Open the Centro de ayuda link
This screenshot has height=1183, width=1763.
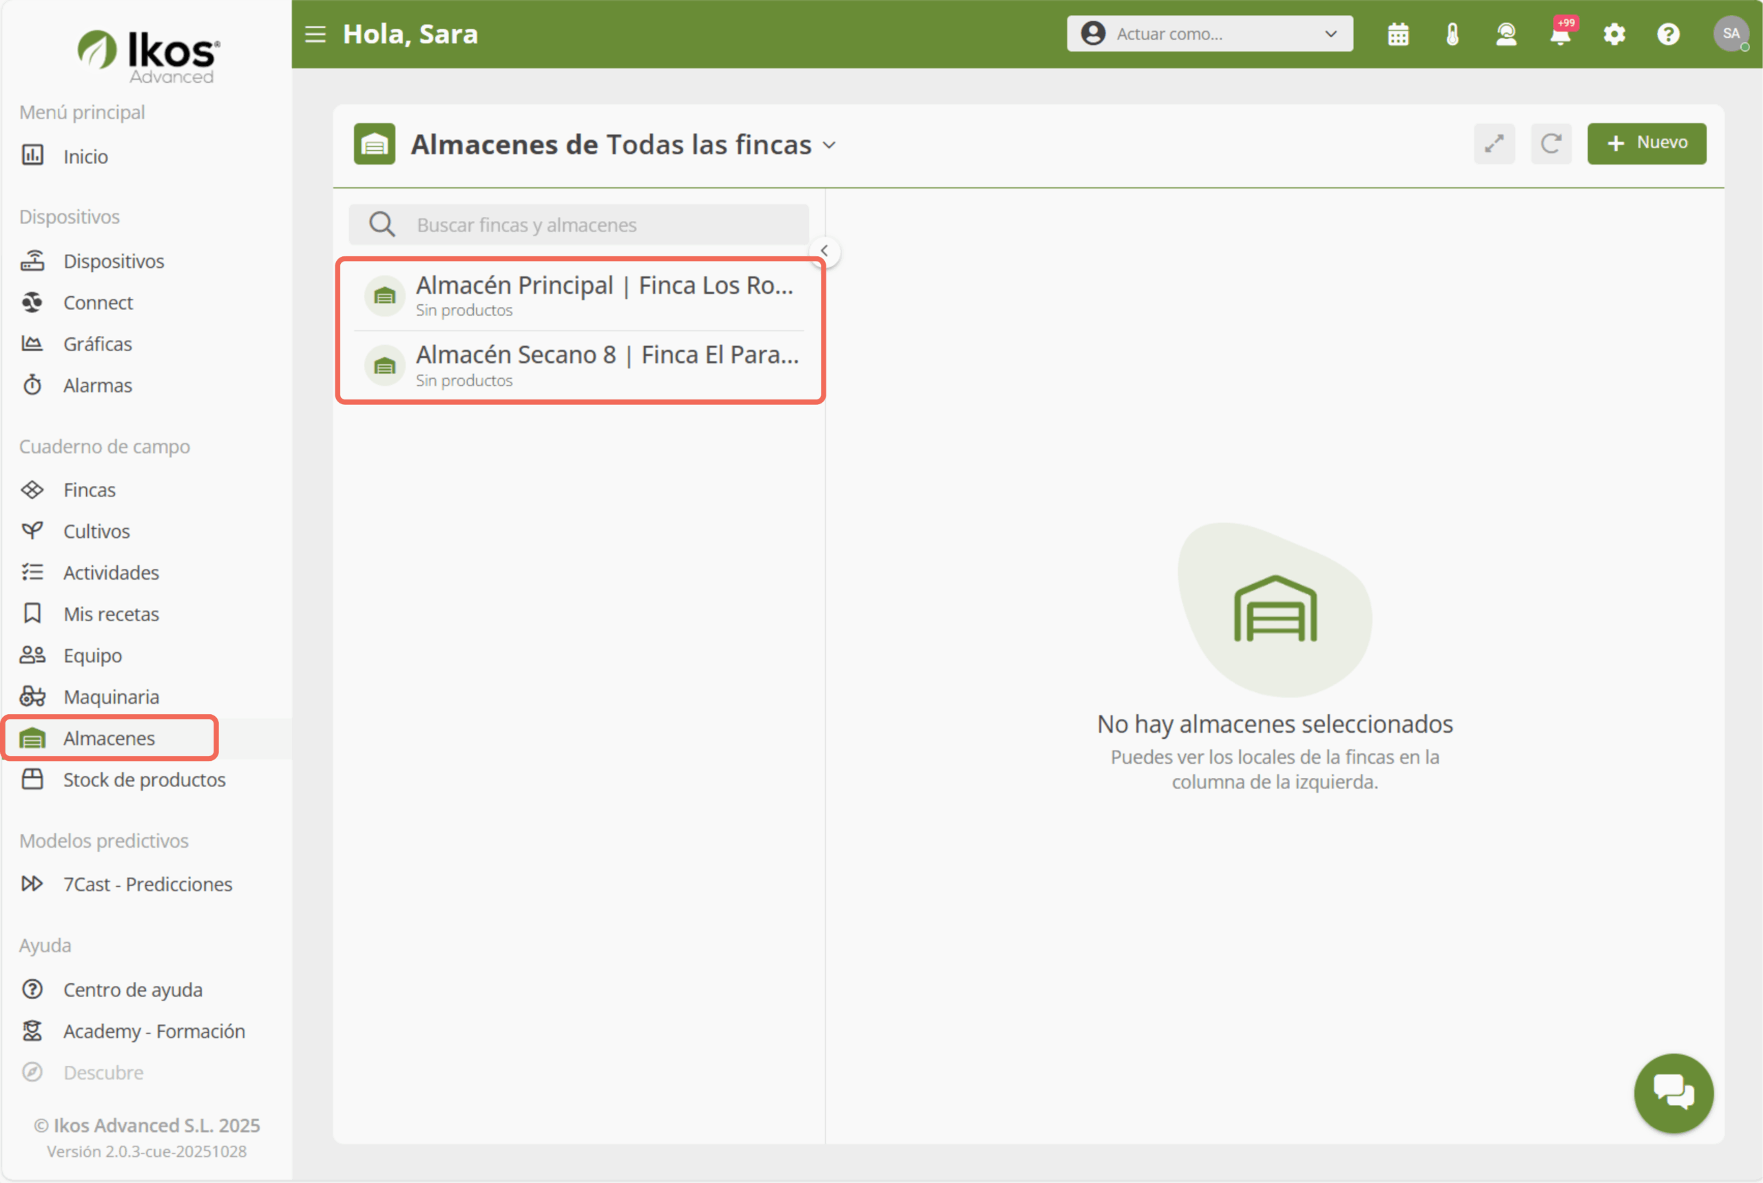coord(132,989)
